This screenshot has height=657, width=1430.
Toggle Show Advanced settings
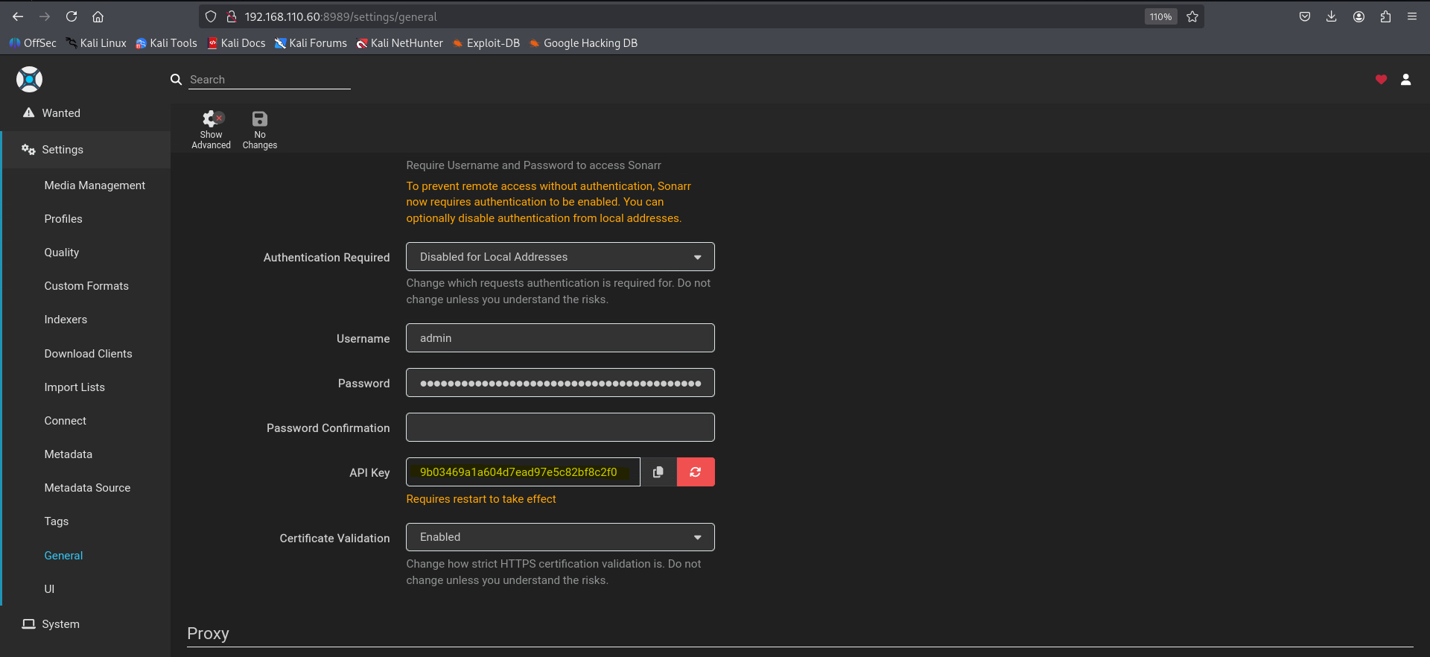(x=211, y=130)
